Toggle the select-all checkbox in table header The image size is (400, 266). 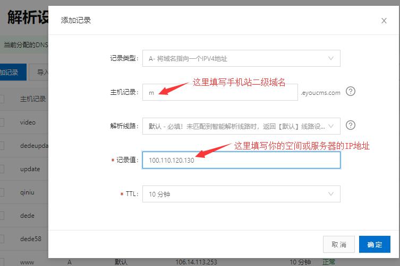[x=2, y=99]
